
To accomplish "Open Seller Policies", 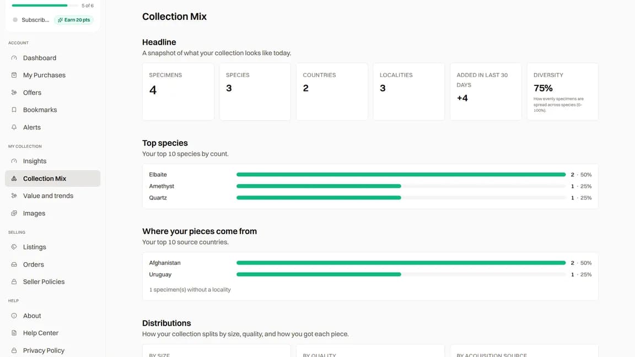I will coord(53,282).
